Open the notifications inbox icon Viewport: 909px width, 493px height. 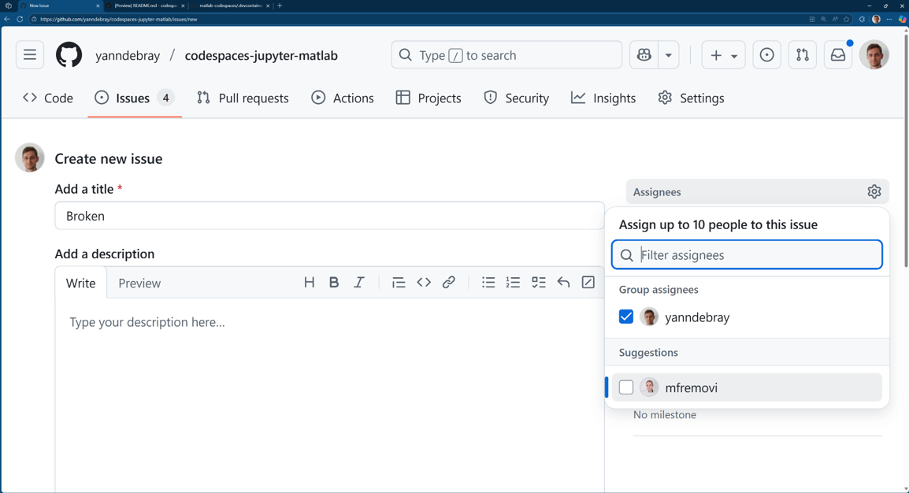click(838, 55)
